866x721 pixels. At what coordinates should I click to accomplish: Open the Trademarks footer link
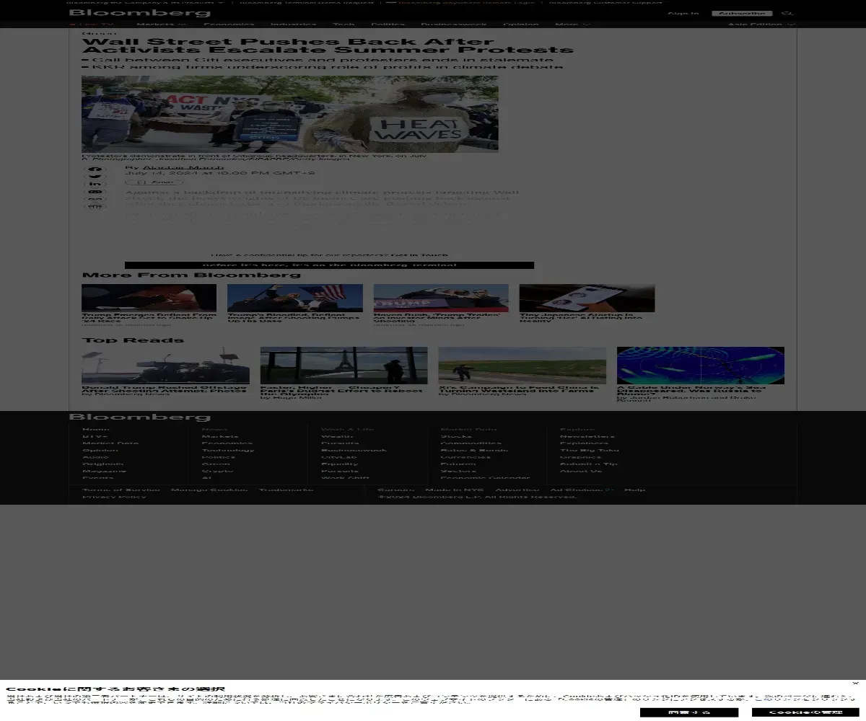[x=287, y=490]
